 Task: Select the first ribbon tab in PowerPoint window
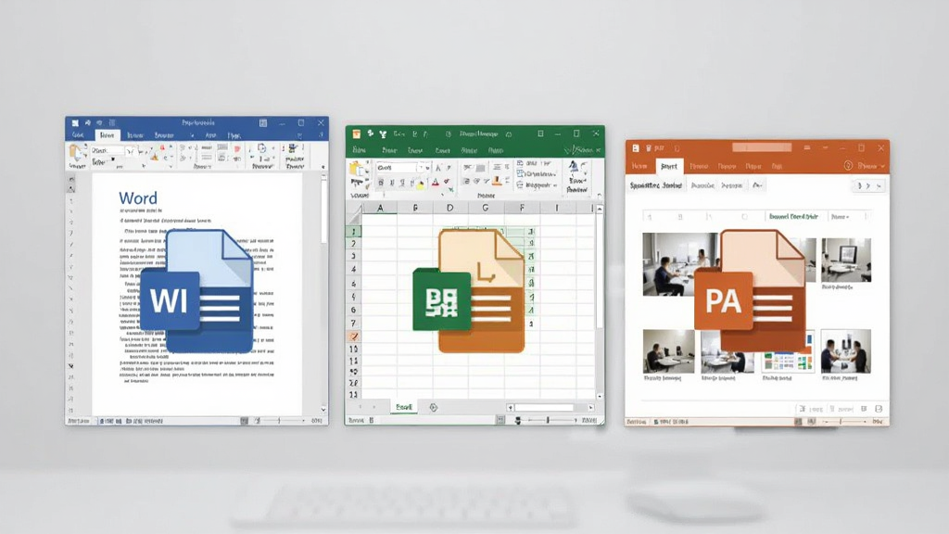click(x=639, y=166)
